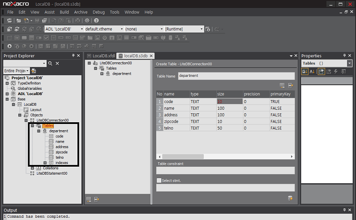Click the delete table icon below the connection tree
This screenshot has height=220, width=356.
point(97,200)
